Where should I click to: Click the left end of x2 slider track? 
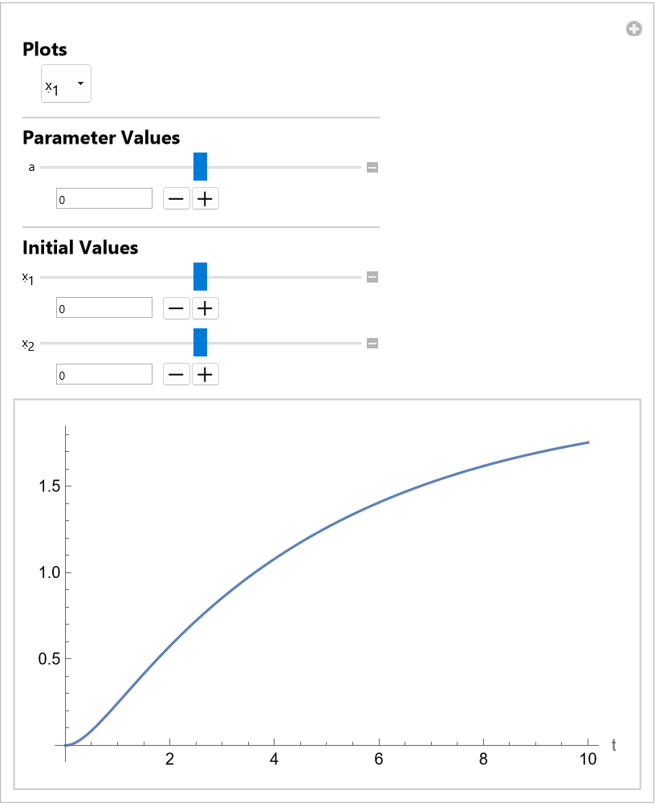pos(43,343)
